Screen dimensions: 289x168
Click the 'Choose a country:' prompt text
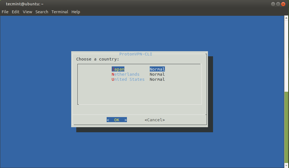coord(98,59)
